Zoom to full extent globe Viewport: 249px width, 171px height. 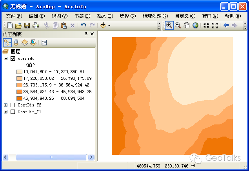[x=195, y=25]
